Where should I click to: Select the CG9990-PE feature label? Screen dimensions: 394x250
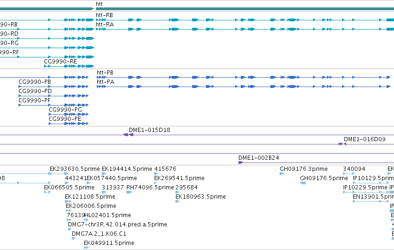point(65,119)
